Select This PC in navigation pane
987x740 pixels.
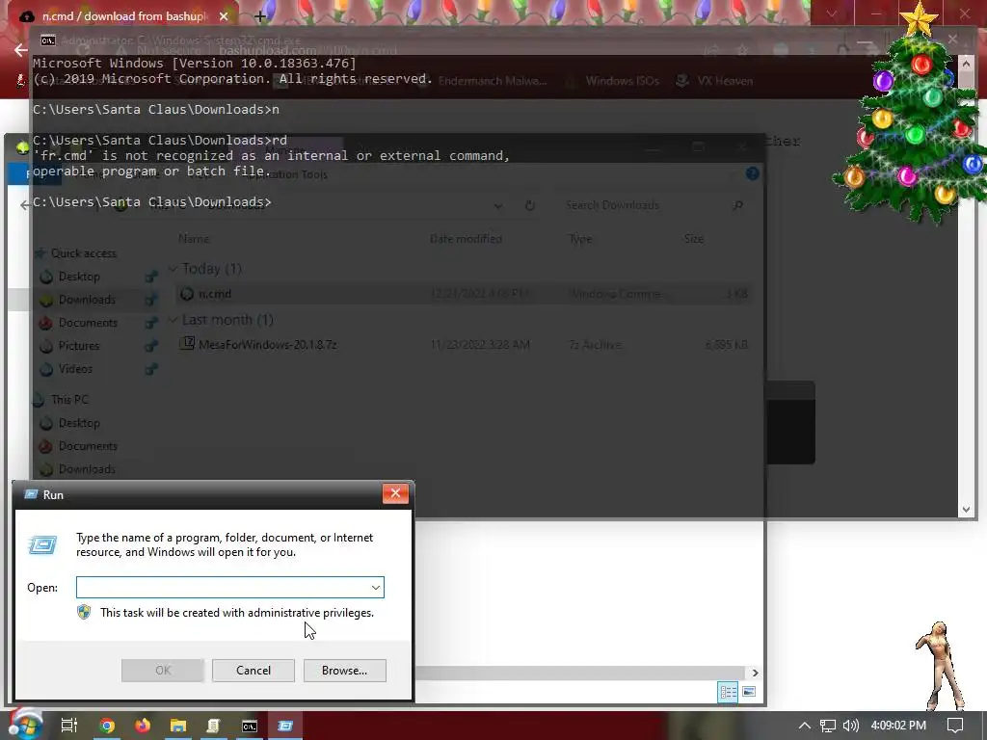(69, 400)
